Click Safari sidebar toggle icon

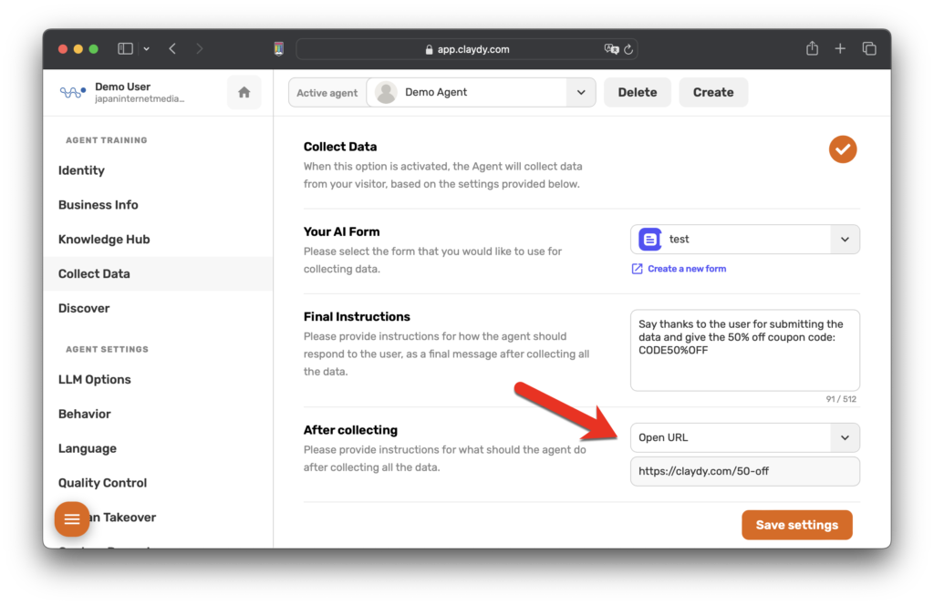pos(126,48)
